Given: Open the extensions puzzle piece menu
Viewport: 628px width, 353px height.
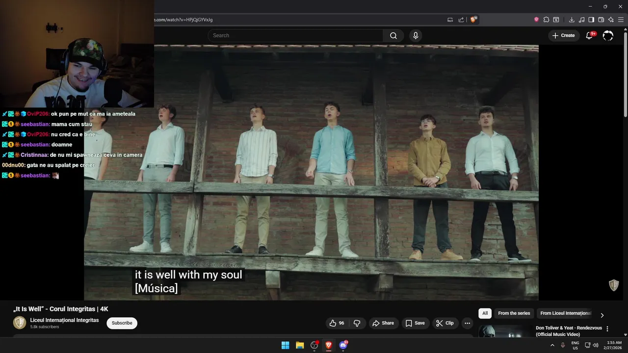Looking at the screenshot, I should pyautogui.click(x=546, y=20).
